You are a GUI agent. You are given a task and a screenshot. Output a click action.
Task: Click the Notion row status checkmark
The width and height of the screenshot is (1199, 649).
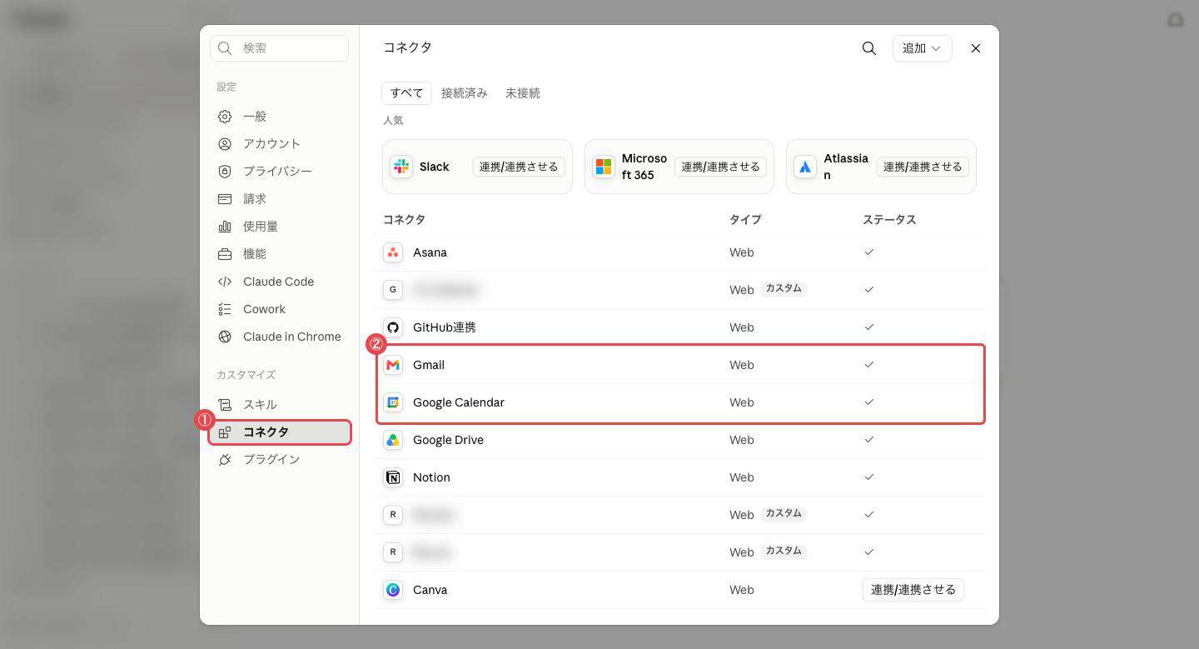click(869, 477)
